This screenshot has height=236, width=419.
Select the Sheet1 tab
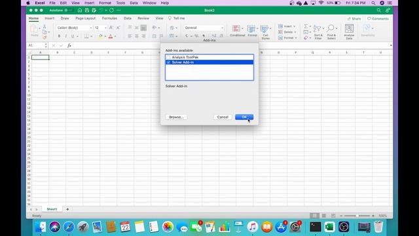point(52,209)
